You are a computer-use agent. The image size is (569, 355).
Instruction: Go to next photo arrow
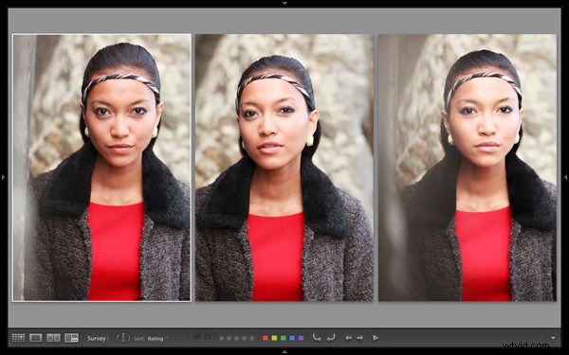coord(360,338)
